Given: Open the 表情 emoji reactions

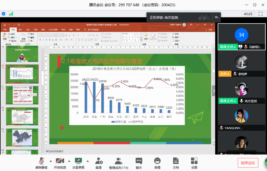Looking at the screenshot, I should 157,161.
